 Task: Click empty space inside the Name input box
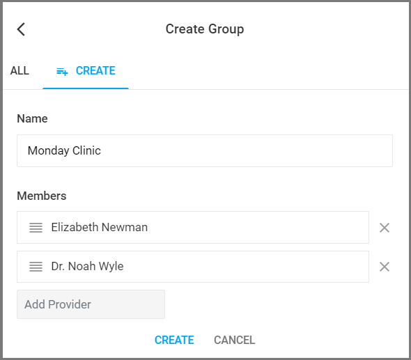(x=247, y=150)
